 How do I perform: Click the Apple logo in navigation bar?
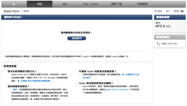(14, 4)
